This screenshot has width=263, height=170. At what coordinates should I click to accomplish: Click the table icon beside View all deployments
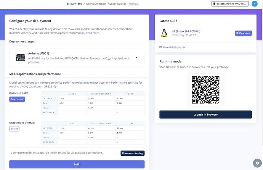pyautogui.click(x=160, y=47)
